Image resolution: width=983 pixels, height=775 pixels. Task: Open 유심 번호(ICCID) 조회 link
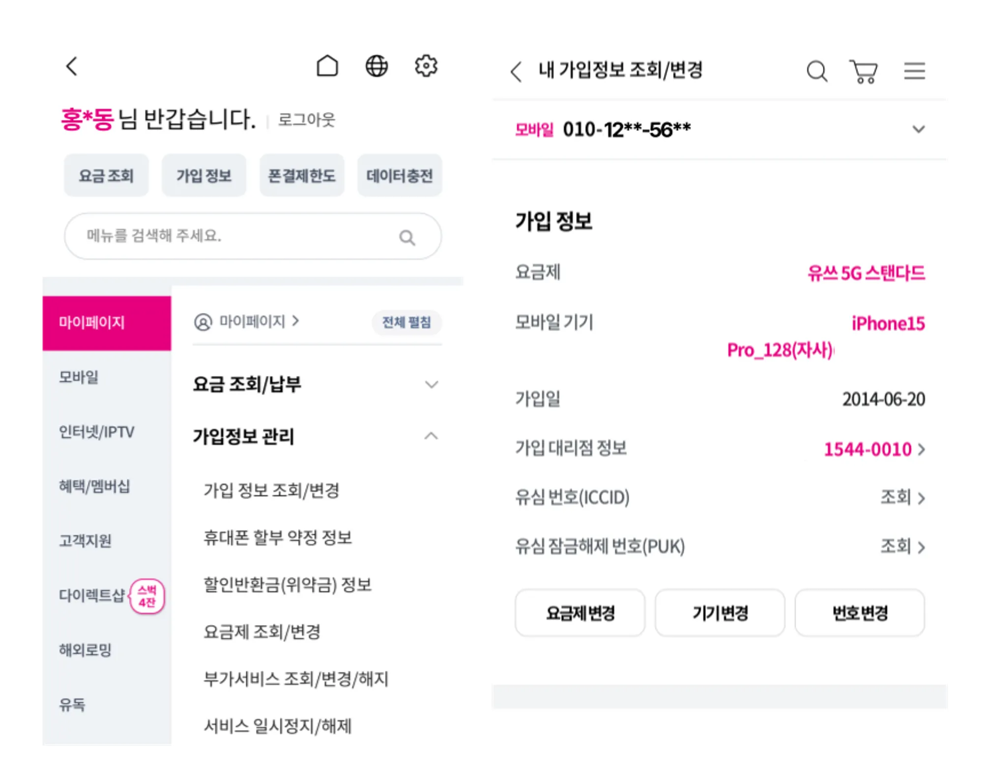point(902,497)
